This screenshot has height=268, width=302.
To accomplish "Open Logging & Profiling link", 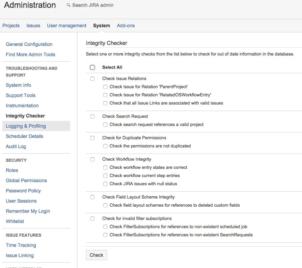I will [26, 126].
